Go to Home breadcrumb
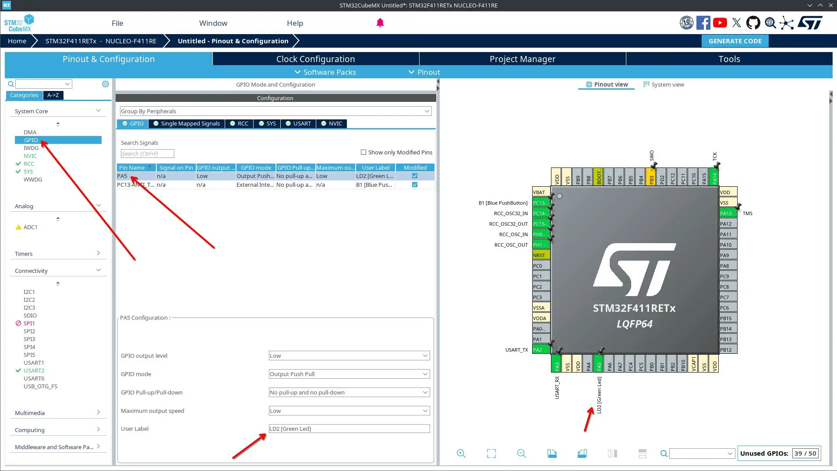 click(x=17, y=41)
